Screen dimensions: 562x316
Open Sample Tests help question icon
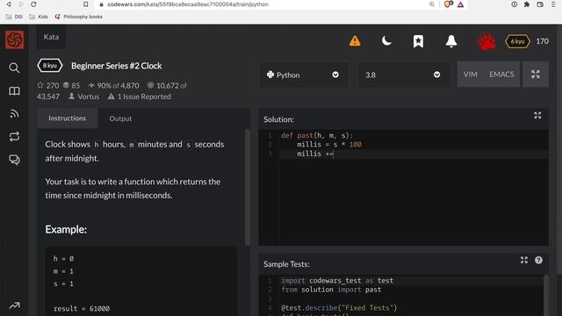coord(538,261)
